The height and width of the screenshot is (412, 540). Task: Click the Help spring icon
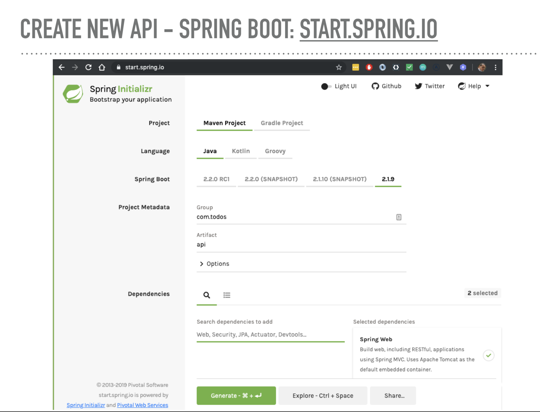click(x=462, y=86)
